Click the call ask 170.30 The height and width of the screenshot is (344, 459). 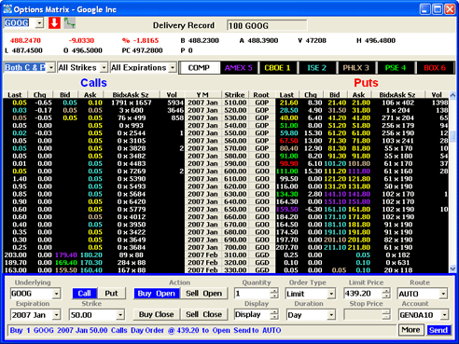pyautogui.click(x=91, y=263)
